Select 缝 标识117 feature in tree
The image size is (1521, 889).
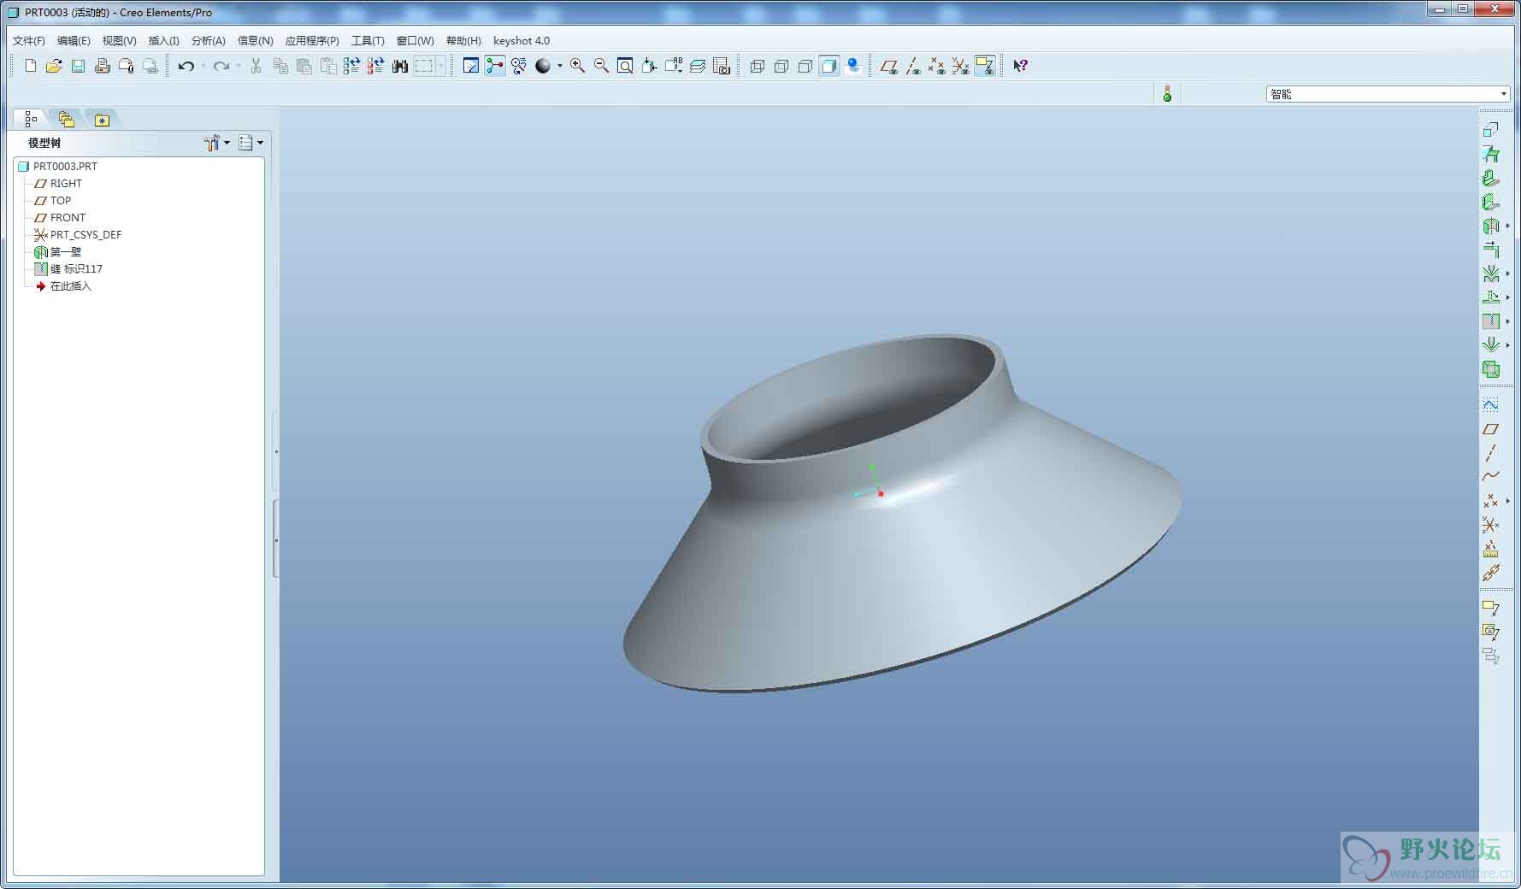pos(68,269)
